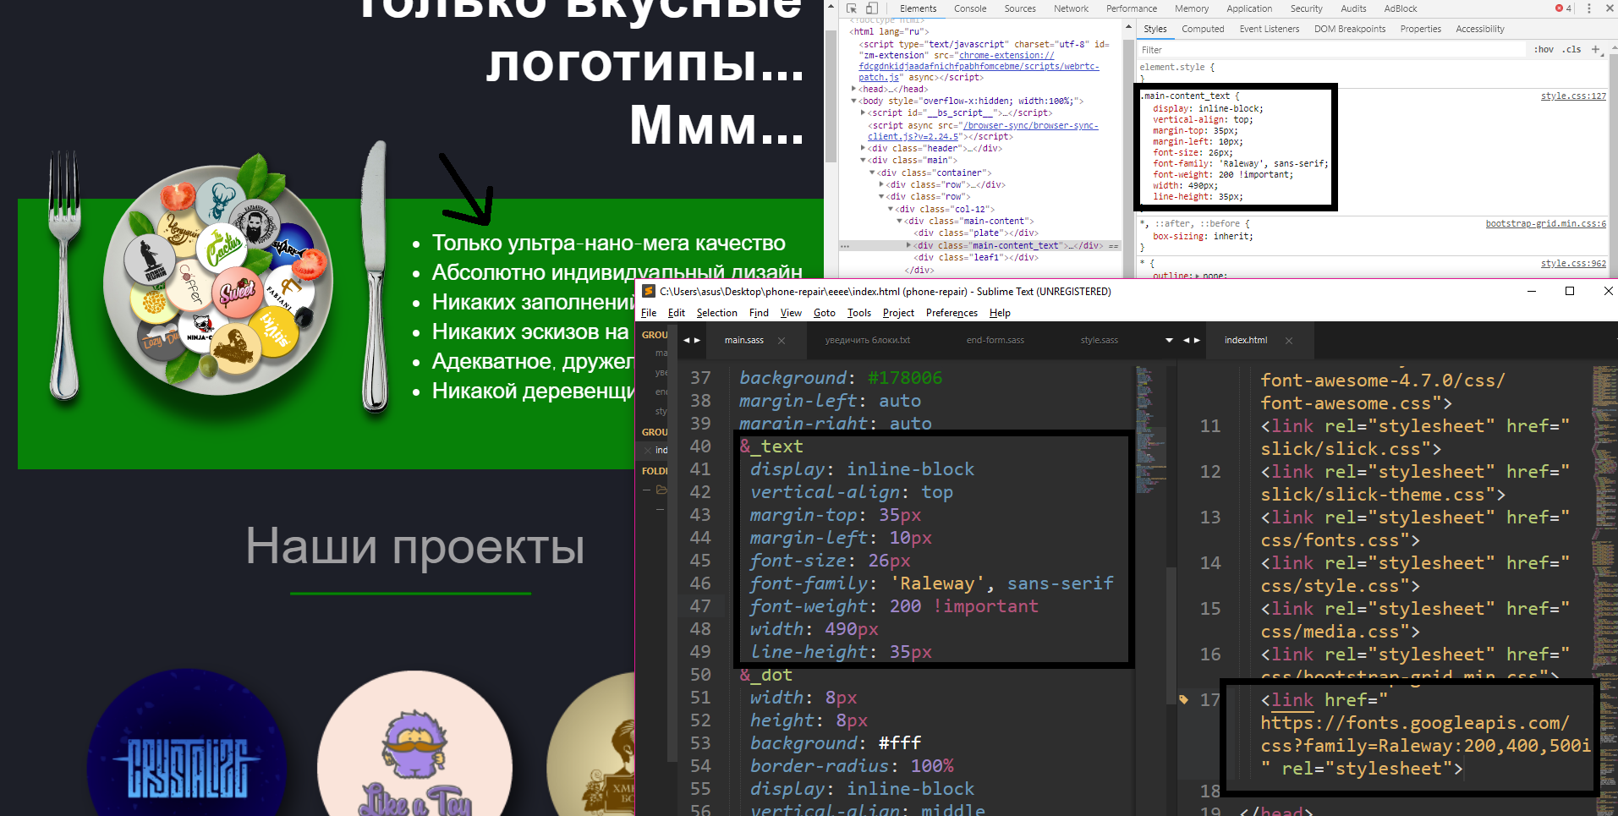Add a new style rule with plus icon
The width and height of the screenshot is (1618, 816).
pyautogui.click(x=1595, y=49)
